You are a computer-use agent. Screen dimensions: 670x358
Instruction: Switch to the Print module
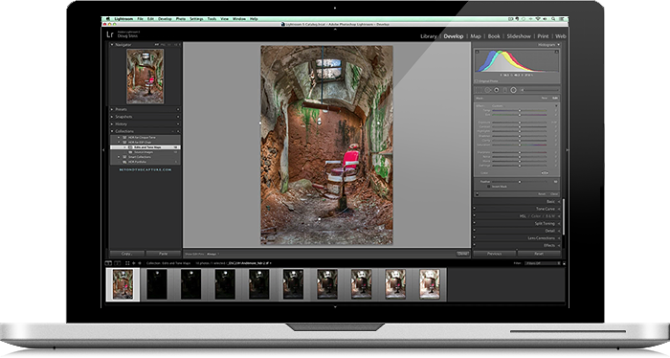[x=543, y=36]
